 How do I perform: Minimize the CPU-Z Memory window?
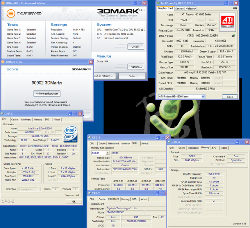click(x=237, y=142)
